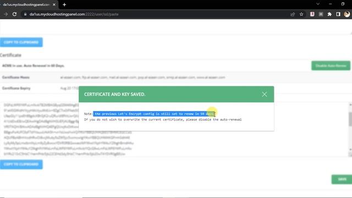Reload the page using refresh icon
Viewport: 352px width, 198px height.
pyautogui.click(x=15, y=14)
